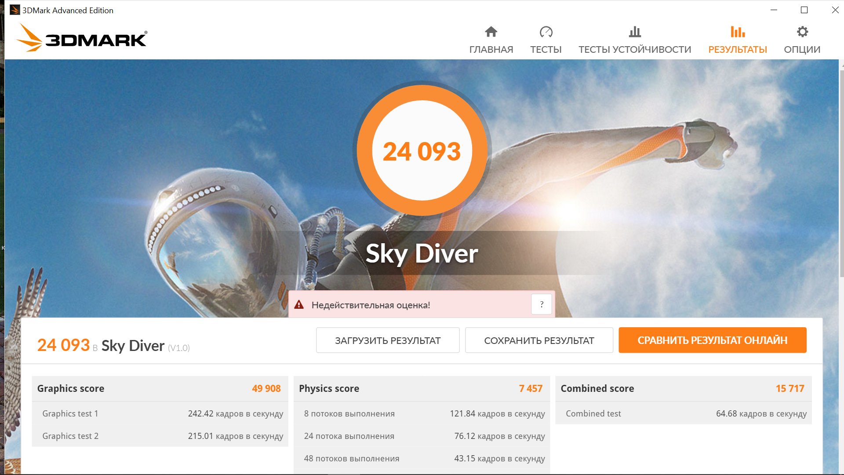Click the Physics score header

click(x=329, y=388)
